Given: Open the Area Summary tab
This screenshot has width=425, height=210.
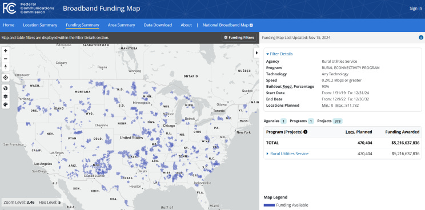Looking at the screenshot, I should (x=122, y=25).
